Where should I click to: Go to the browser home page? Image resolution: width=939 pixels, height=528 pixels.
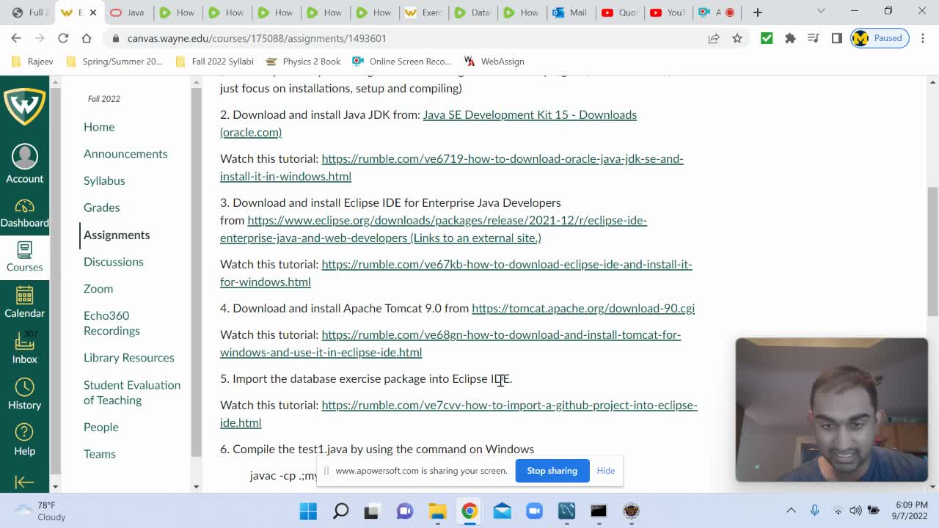tap(87, 38)
